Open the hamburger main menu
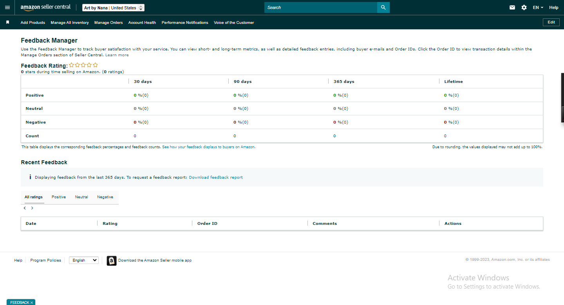This screenshot has width=564, height=305. 7,7
